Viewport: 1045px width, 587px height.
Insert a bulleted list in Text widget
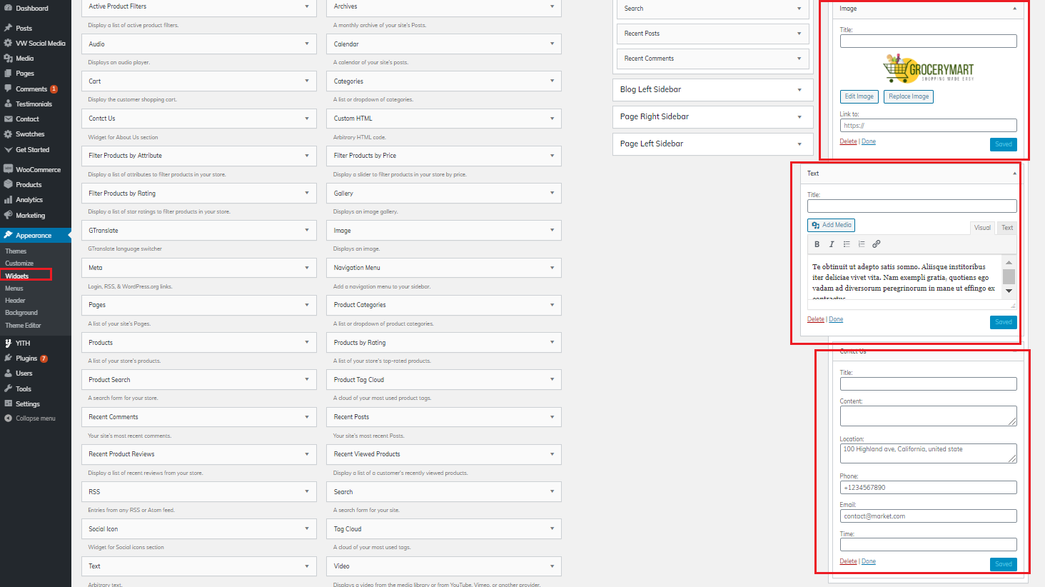[x=847, y=244]
